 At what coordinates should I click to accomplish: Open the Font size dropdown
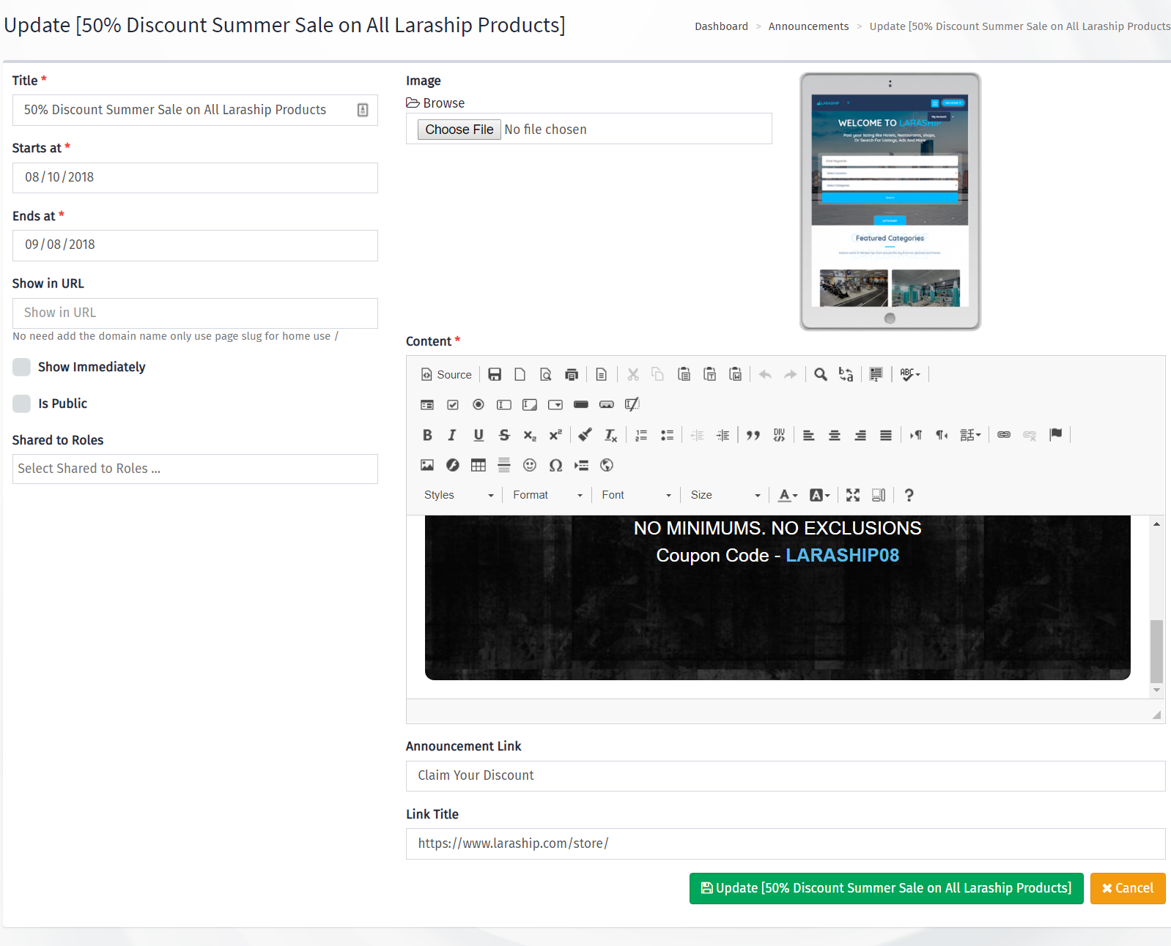point(725,495)
